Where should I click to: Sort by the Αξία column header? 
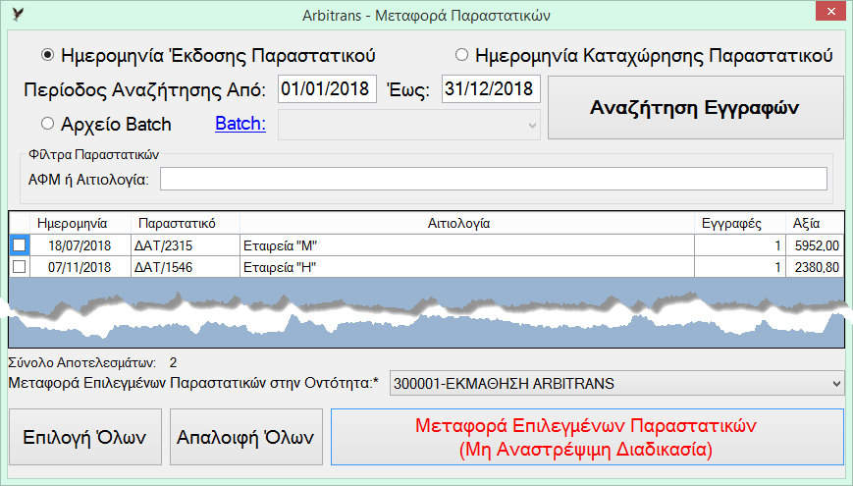point(815,223)
